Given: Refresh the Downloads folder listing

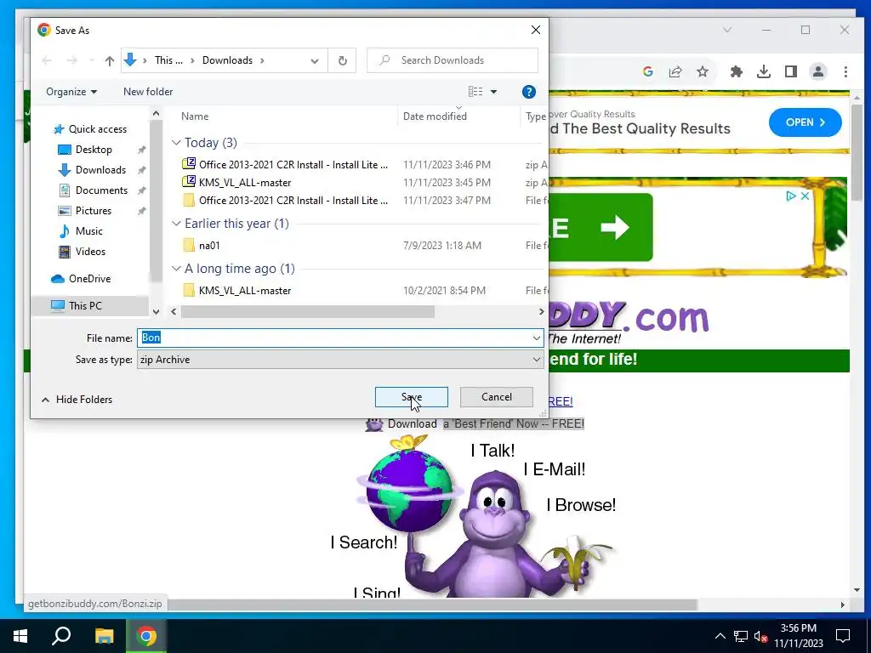Looking at the screenshot, I should point(343,60).
